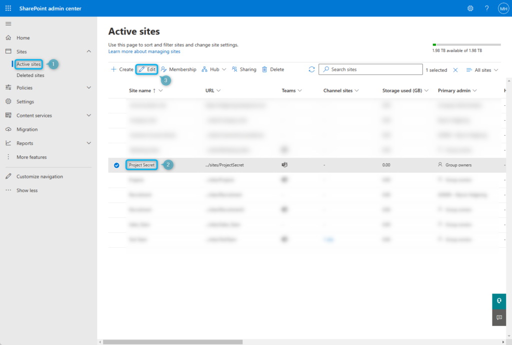Open the Membership panel
This screenshot has width=512, height=345.
(178, 69)
